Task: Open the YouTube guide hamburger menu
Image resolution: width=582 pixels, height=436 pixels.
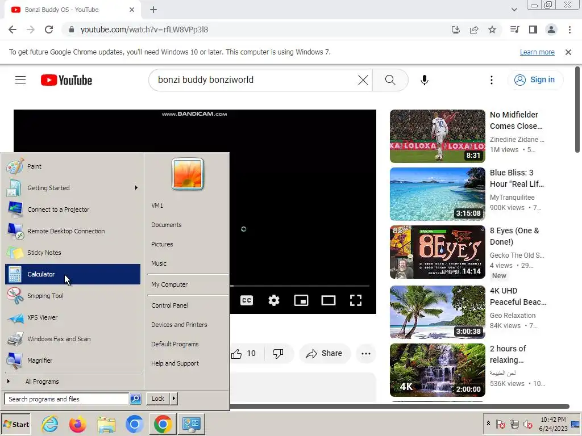Action: [x=20, y=79]
